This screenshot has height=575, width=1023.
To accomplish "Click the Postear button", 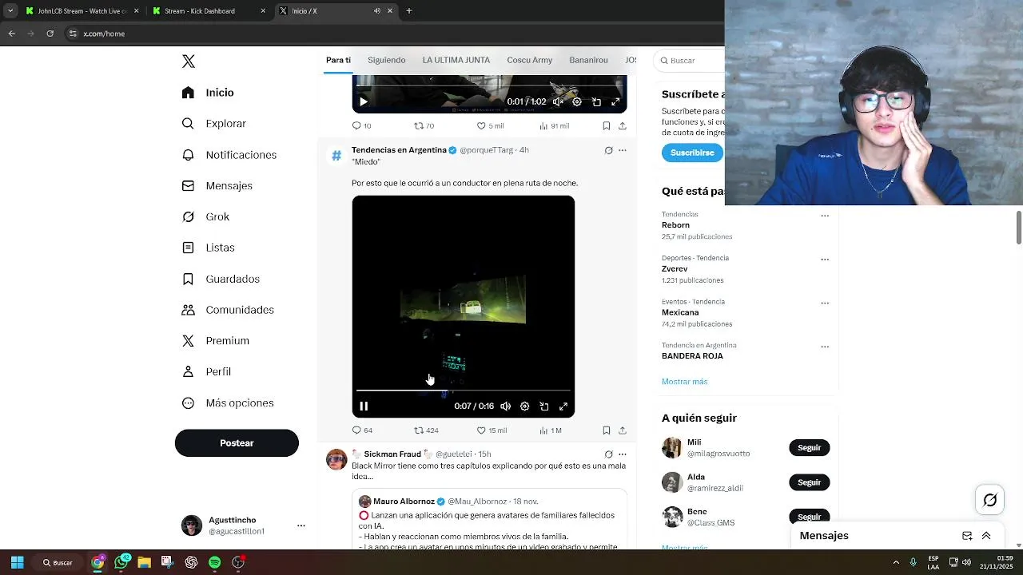I will point(237,443).
